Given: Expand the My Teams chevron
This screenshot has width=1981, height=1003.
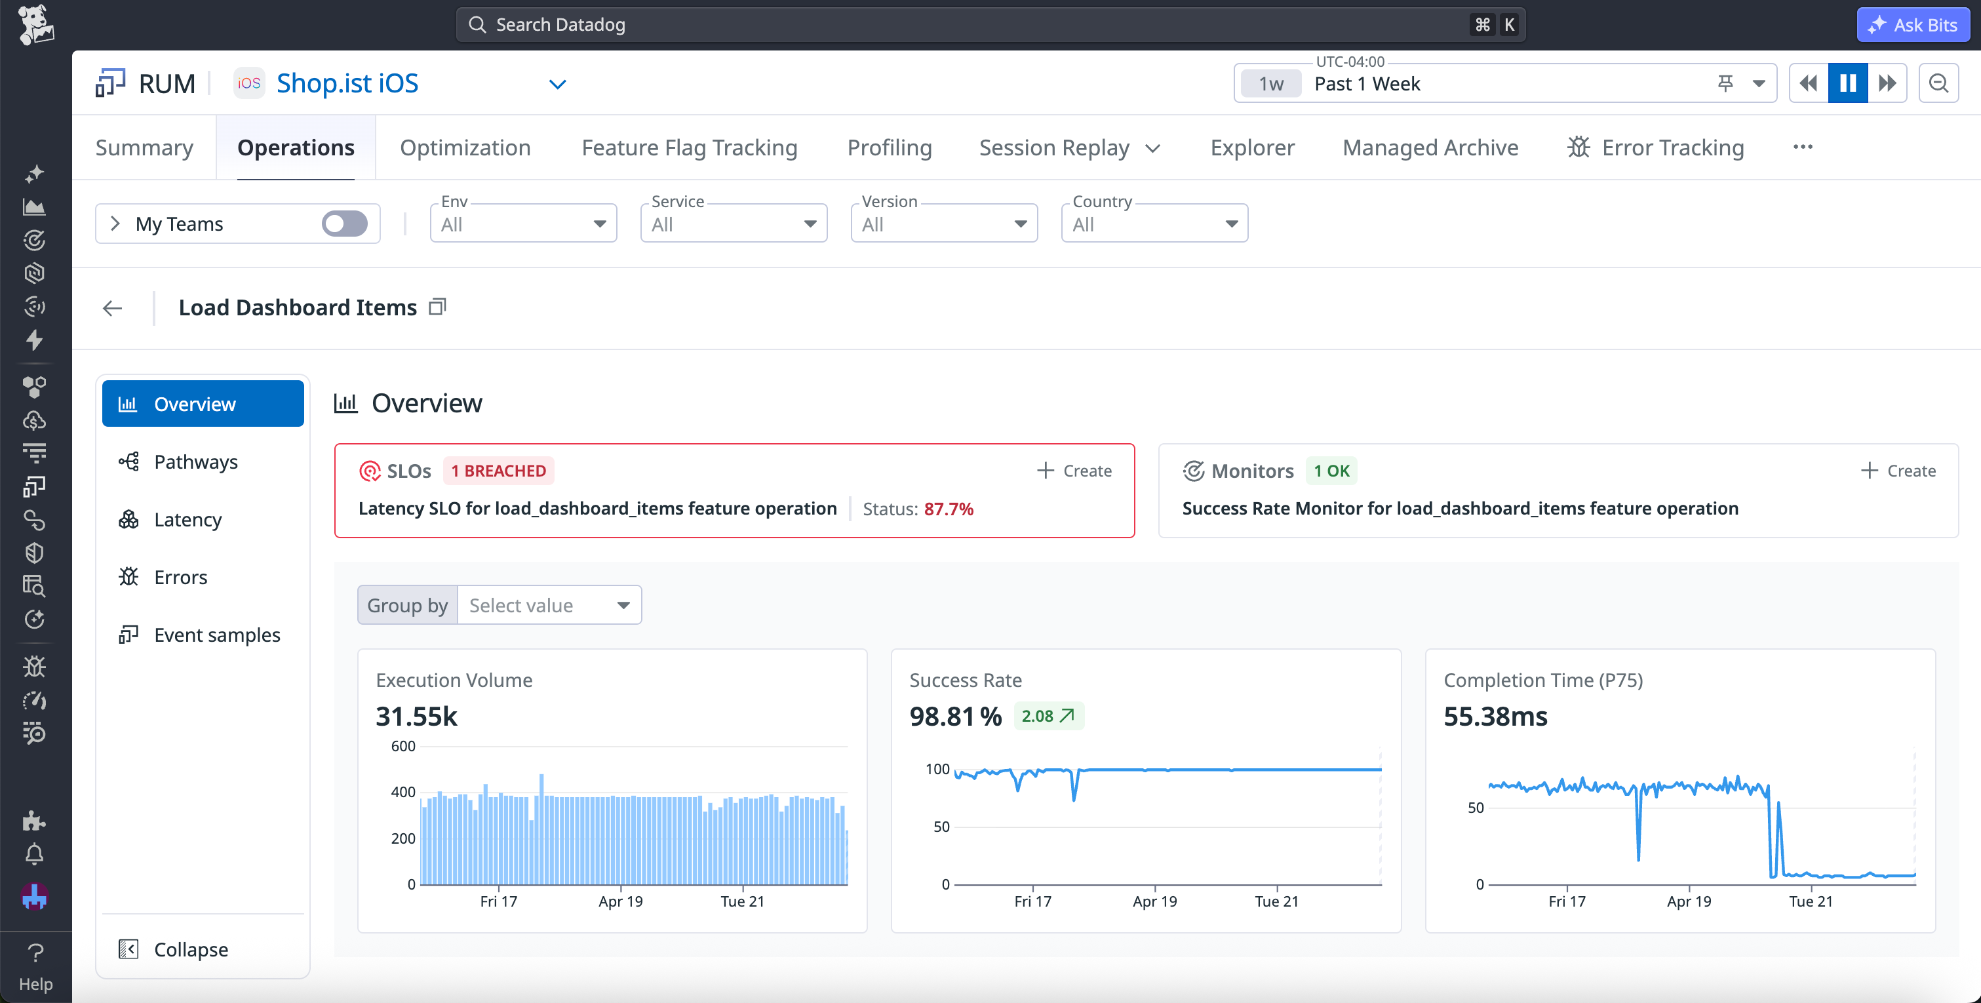Looking at the screenshot, I should coord(115,224).
